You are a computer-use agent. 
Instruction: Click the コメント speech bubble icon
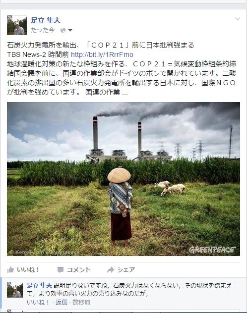[61, 270]
